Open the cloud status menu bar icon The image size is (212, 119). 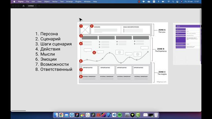(149, 2)
